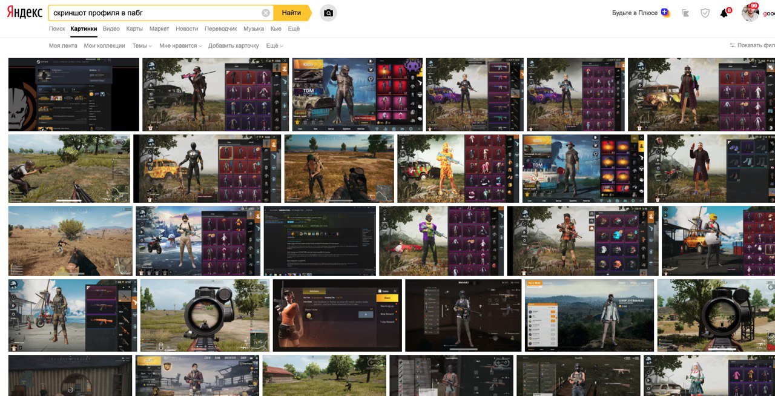775x396 pixels.
Task: Click the shield protection icon
Action: coord(705,13)
